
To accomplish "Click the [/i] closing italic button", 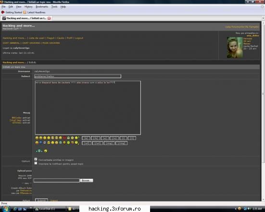I will point(132,138).
